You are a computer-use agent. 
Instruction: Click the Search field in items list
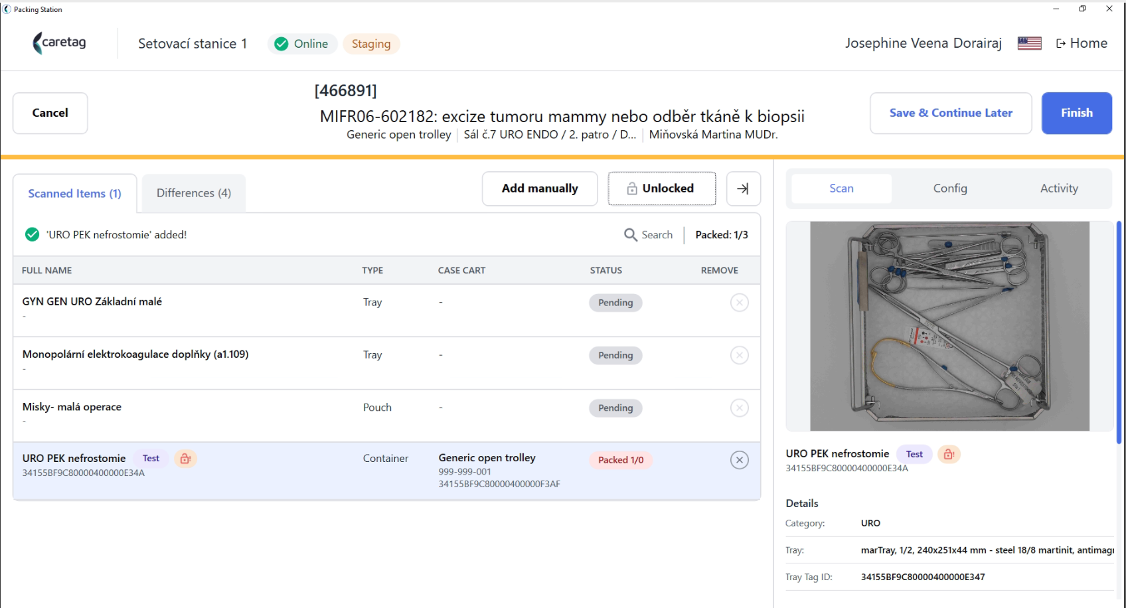click(x=649, y=235)
